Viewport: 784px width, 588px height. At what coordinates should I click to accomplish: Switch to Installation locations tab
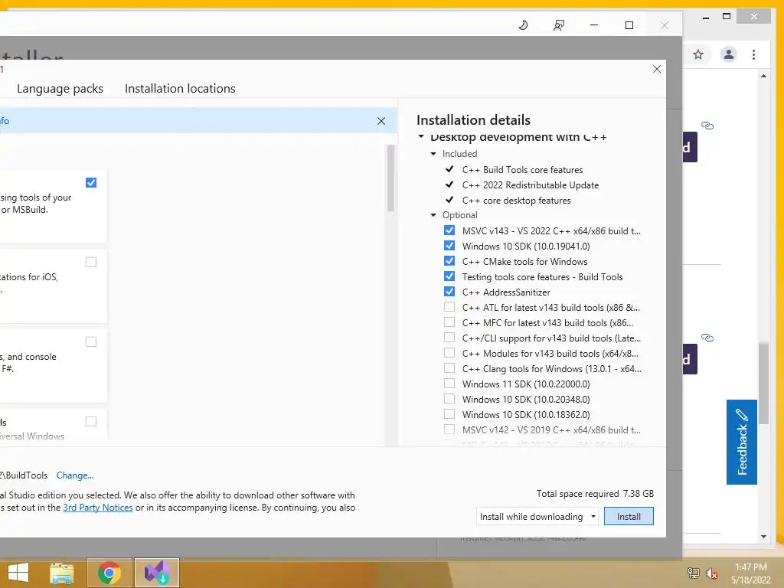[x=180, y=89]
